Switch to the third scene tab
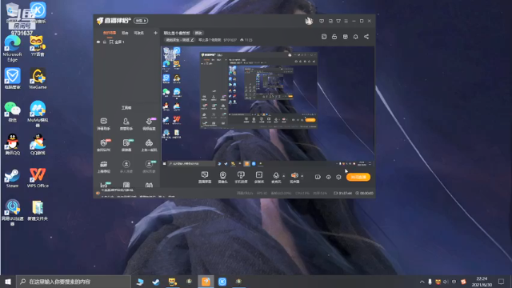 point(138,33)
